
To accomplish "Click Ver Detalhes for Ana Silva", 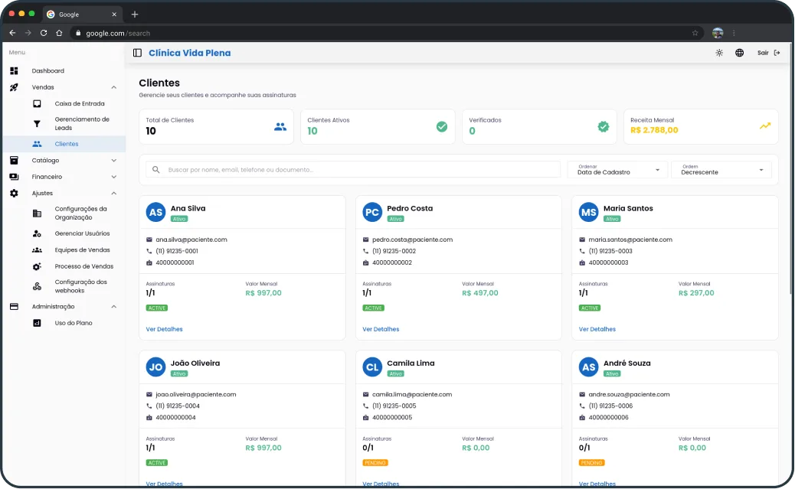I will click(164, 329).
